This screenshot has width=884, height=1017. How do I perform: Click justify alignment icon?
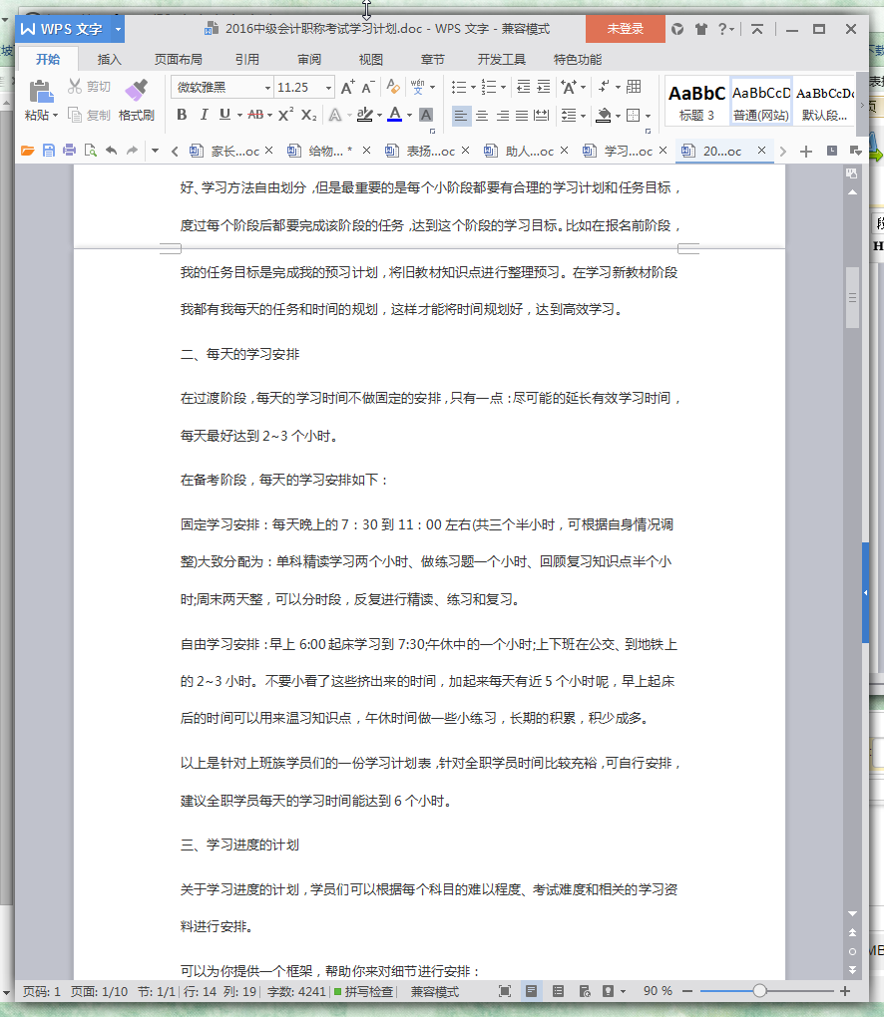[522, 116]
